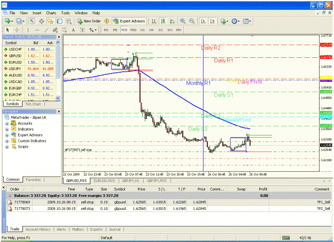334x242 pixels.
Task: Click MetaTrader - Alpari UK tree root
Action: (28, 117)
